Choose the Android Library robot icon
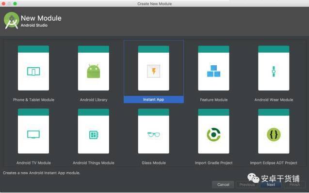The height and width of the screenshot is (193, 309). coord(94,71)
